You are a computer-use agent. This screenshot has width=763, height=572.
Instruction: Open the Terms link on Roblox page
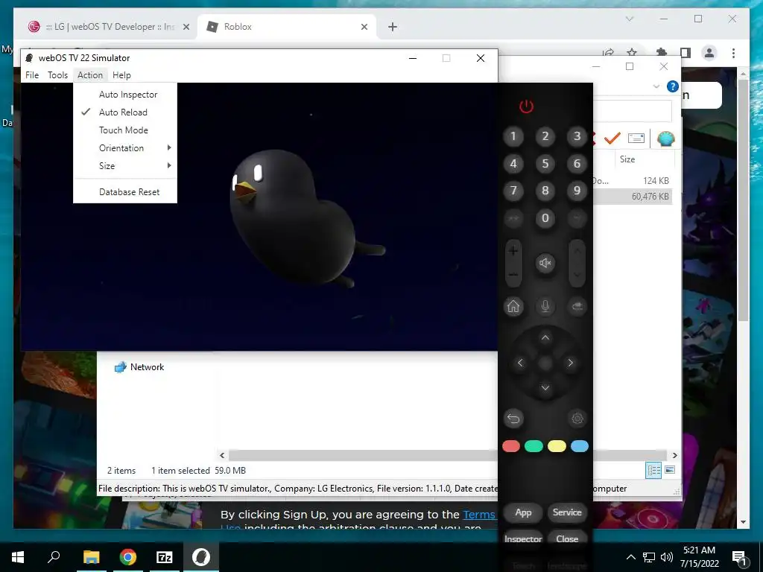pyautogui.click(x=478, y=515)
